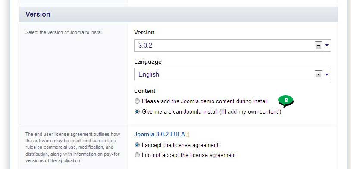Screen dimensions: 351x169
Task: Select 'I do not accept the license agreement'
Action: tap(137, 155)
